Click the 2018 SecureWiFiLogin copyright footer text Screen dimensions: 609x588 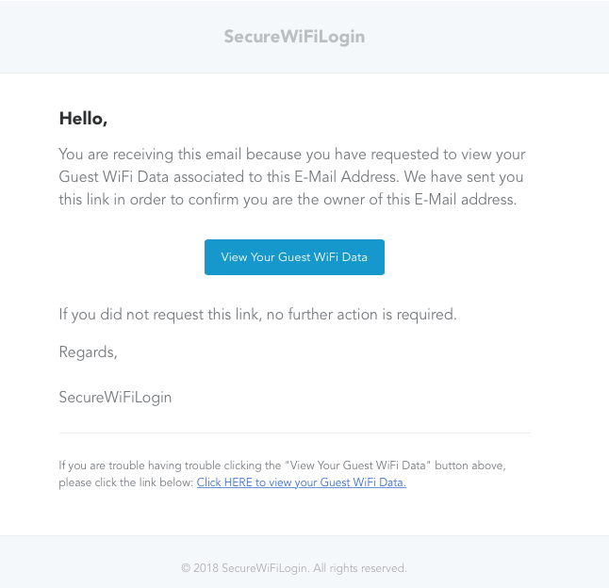click(294, 568)
